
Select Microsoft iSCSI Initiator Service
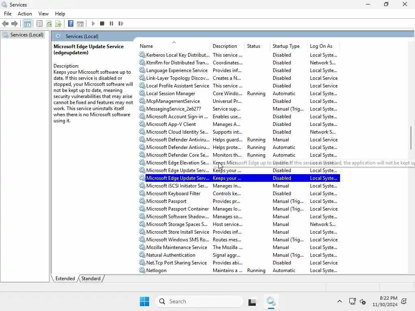[x=239, y=186]
